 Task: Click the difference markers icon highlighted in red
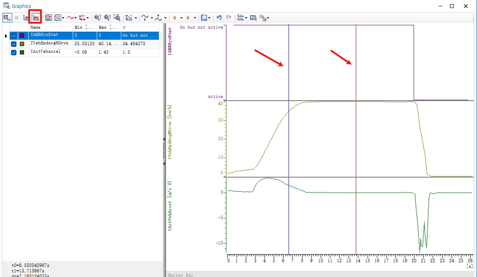(x=35, y=18)
